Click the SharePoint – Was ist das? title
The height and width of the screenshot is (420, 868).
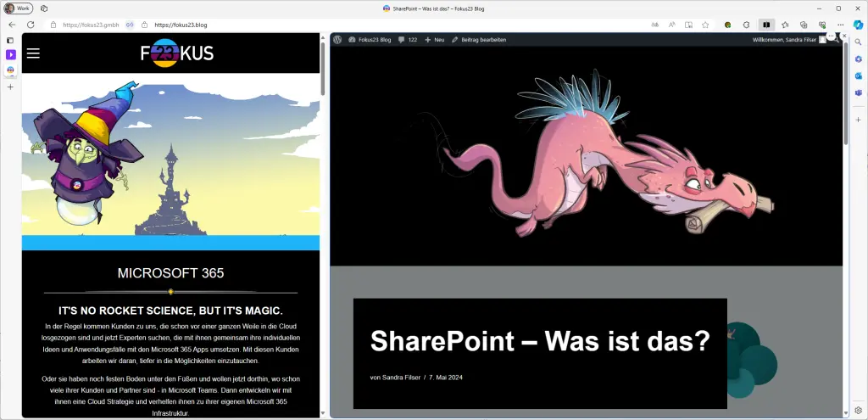540,340
